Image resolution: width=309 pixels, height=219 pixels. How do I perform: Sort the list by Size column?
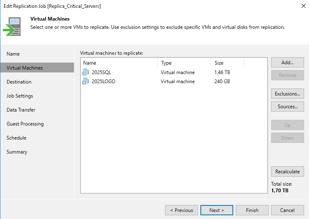point(227,63)
